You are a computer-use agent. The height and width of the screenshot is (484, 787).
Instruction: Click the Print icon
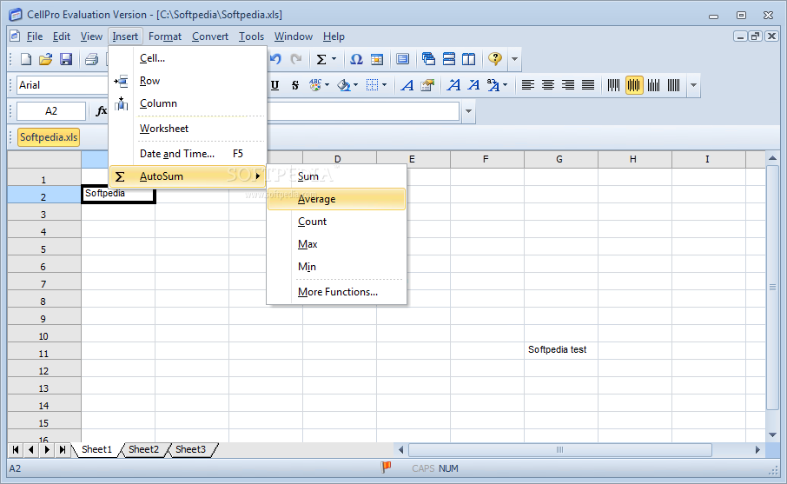[x=91, y=59]
